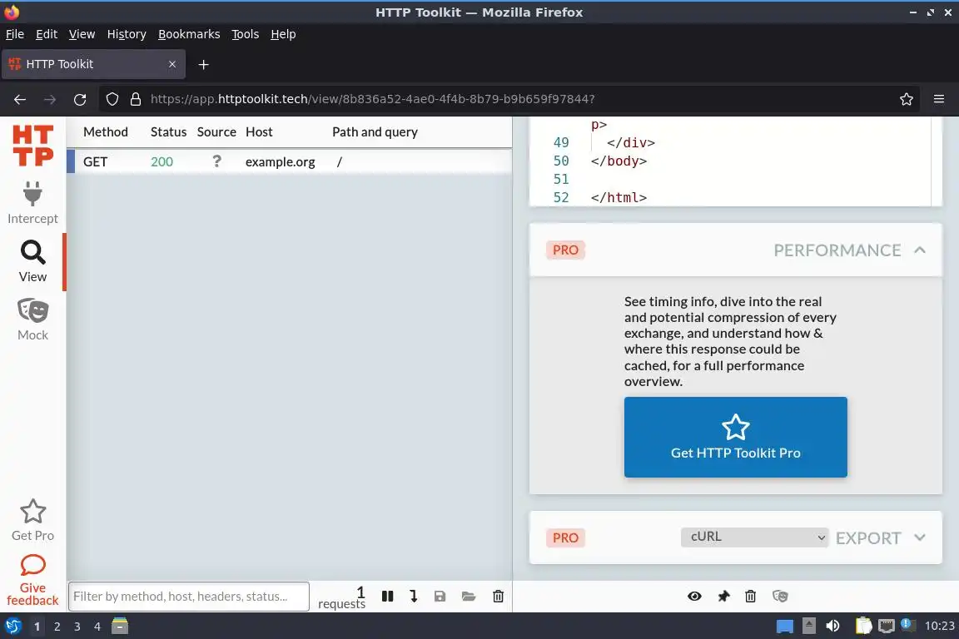Screen dimensions: 959x639
Task: Open the desktop start menu
Action: (x=12, y=627)
